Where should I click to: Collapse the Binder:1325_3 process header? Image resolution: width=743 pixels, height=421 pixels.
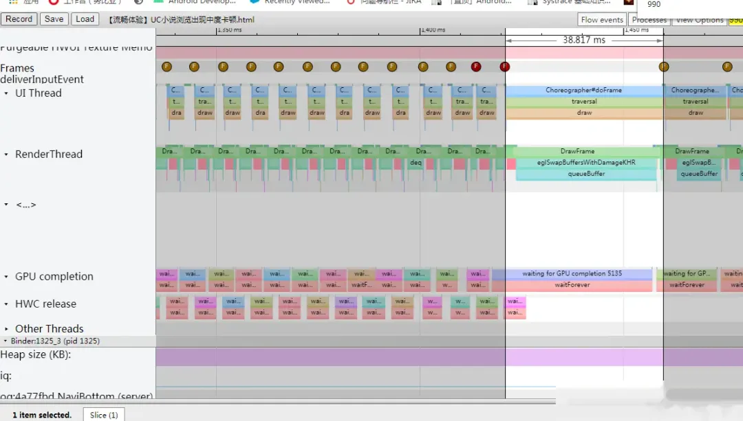[x=6, y=341]
